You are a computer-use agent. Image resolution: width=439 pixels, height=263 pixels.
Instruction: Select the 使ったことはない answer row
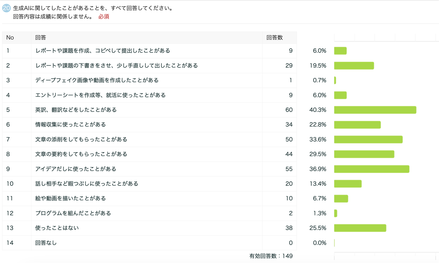57,228
